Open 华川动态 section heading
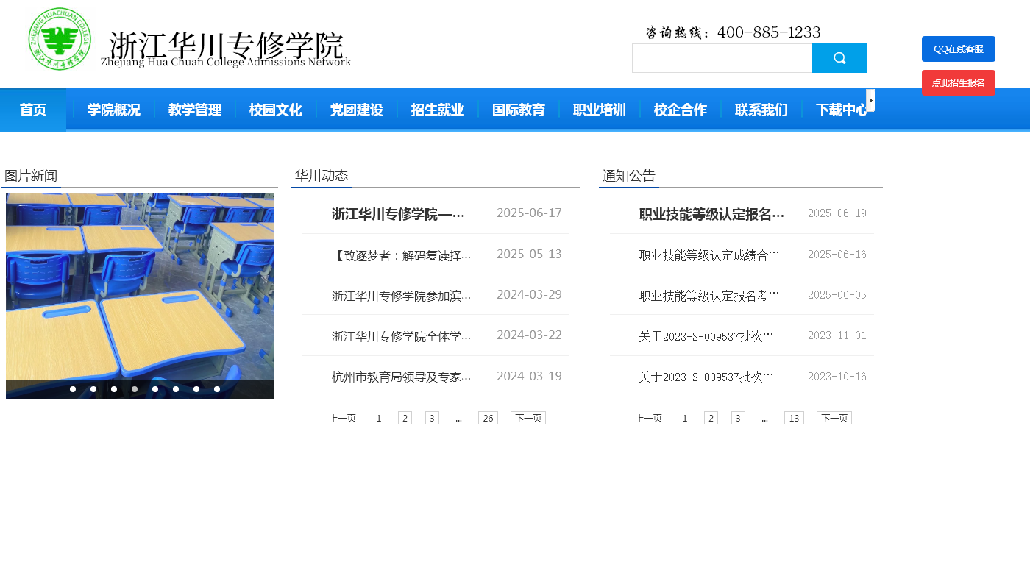Screen dimensions: 1030x565 [x=322, y=176]
